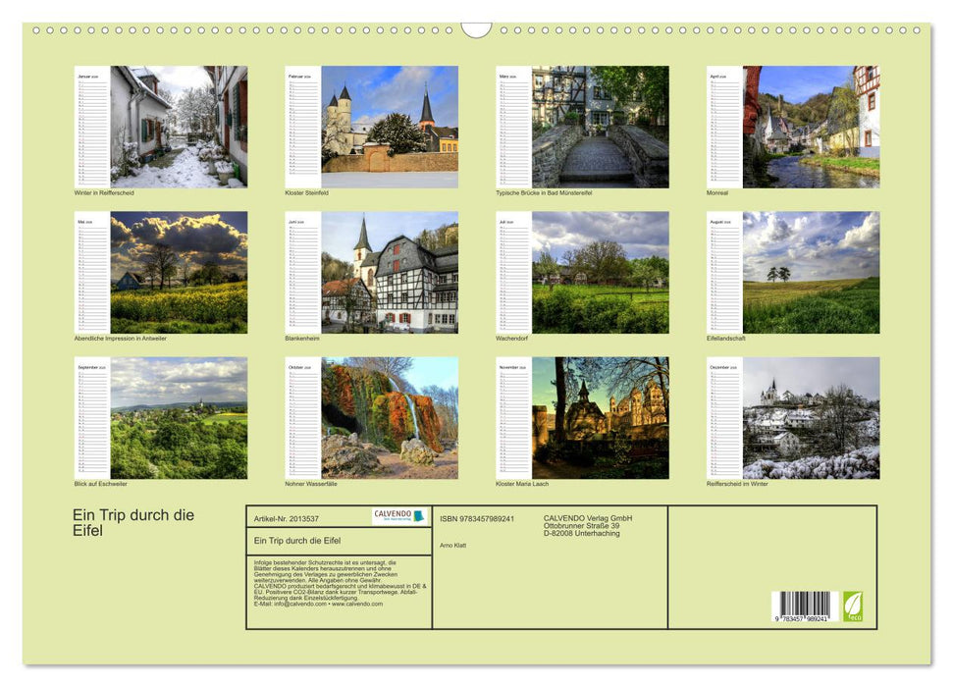Click the Artikel-Nr. 2013537 field
953x687 pixels.
click(286, 518)
